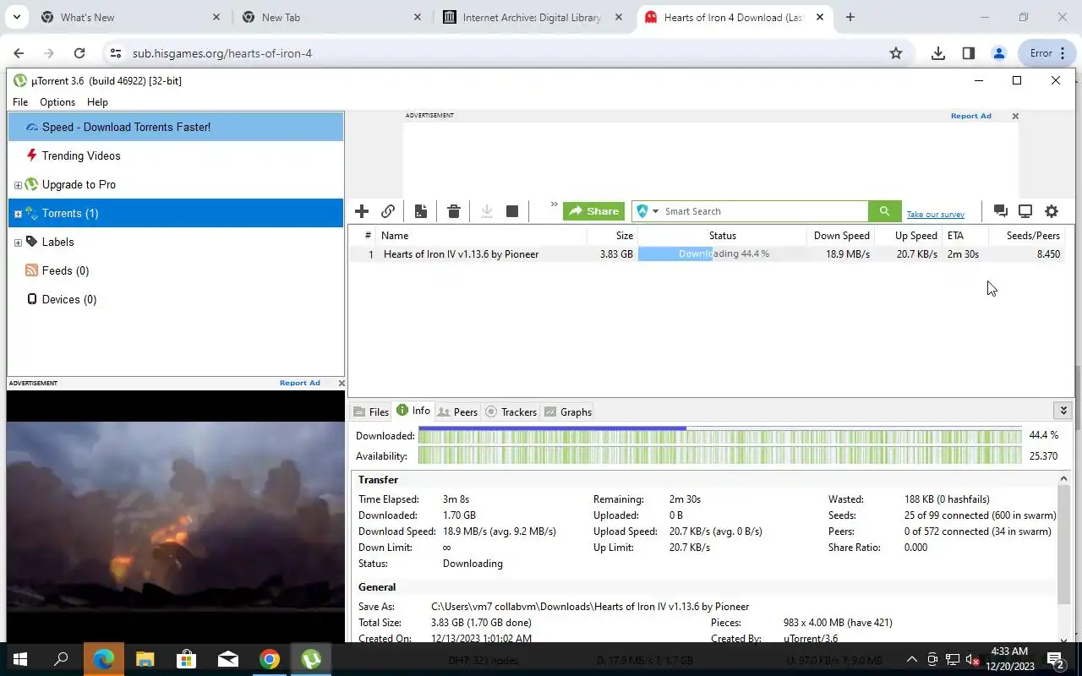This screenshot has width=1082, height=676.
Task: Click the Add Torrent plus icon
Action: (x=362, y=211)
